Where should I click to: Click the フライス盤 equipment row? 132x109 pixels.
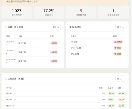pyautogui.click(x=97, y=48)
